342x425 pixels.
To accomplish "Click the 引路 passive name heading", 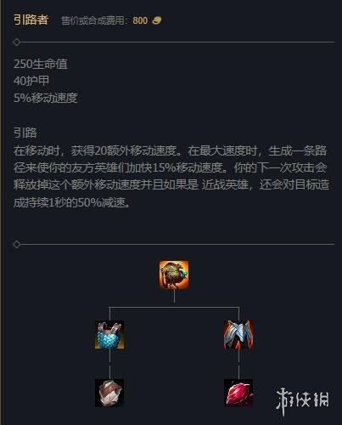I will (25, 133).
